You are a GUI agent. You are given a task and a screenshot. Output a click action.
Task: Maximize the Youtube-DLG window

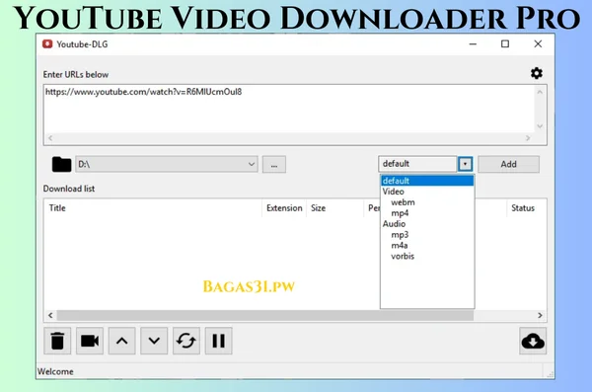505,44
